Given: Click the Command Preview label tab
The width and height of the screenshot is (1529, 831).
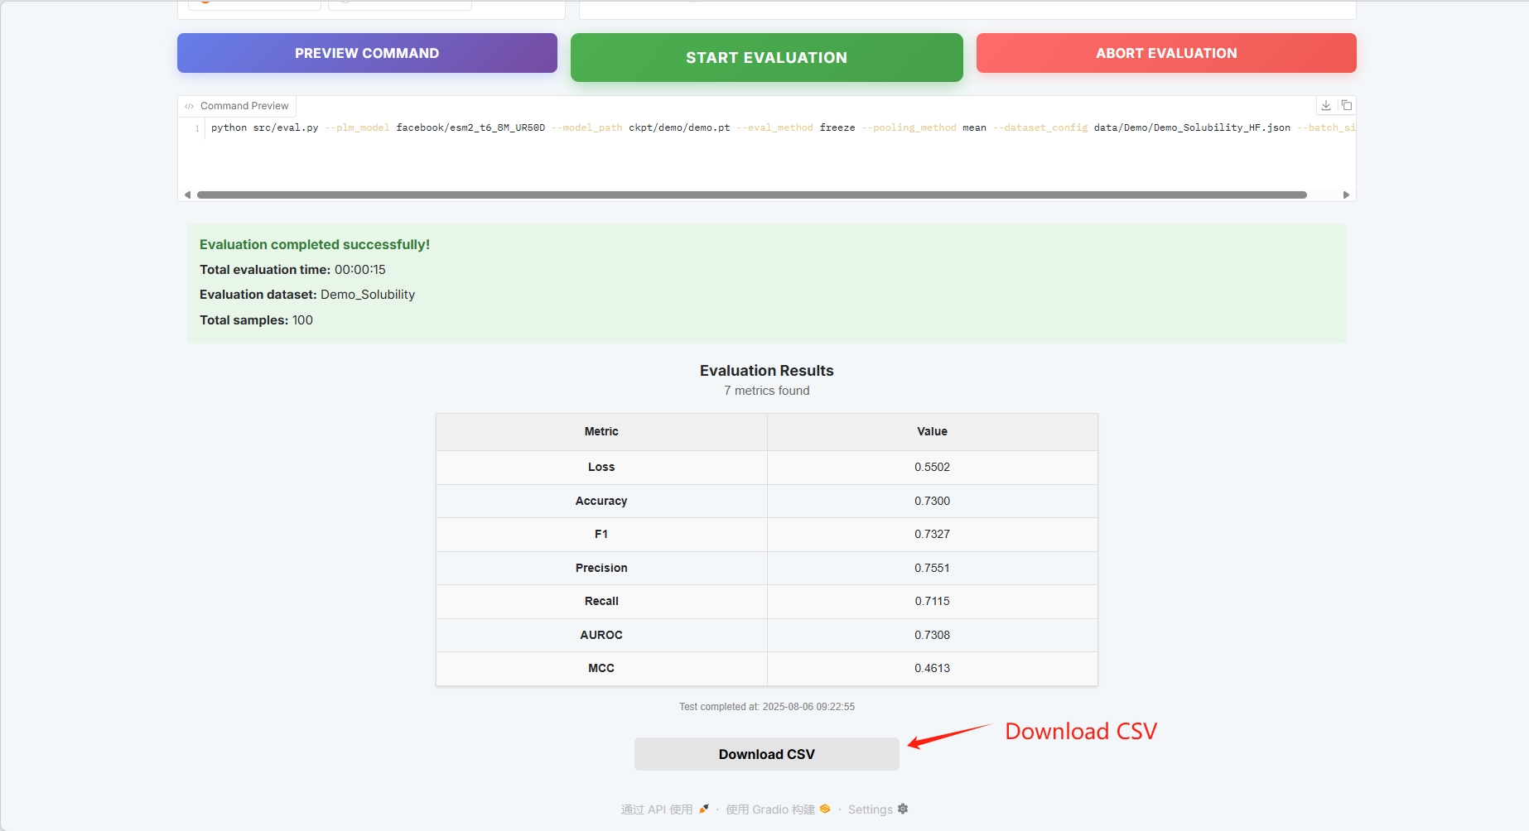Looking at the screenshot, I should tap(244, 106).
